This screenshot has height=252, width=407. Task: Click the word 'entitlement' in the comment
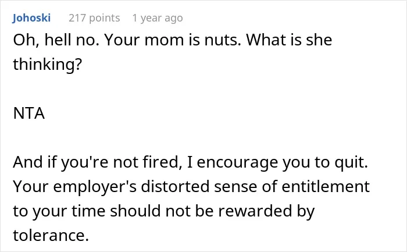(x=326, y=187)
